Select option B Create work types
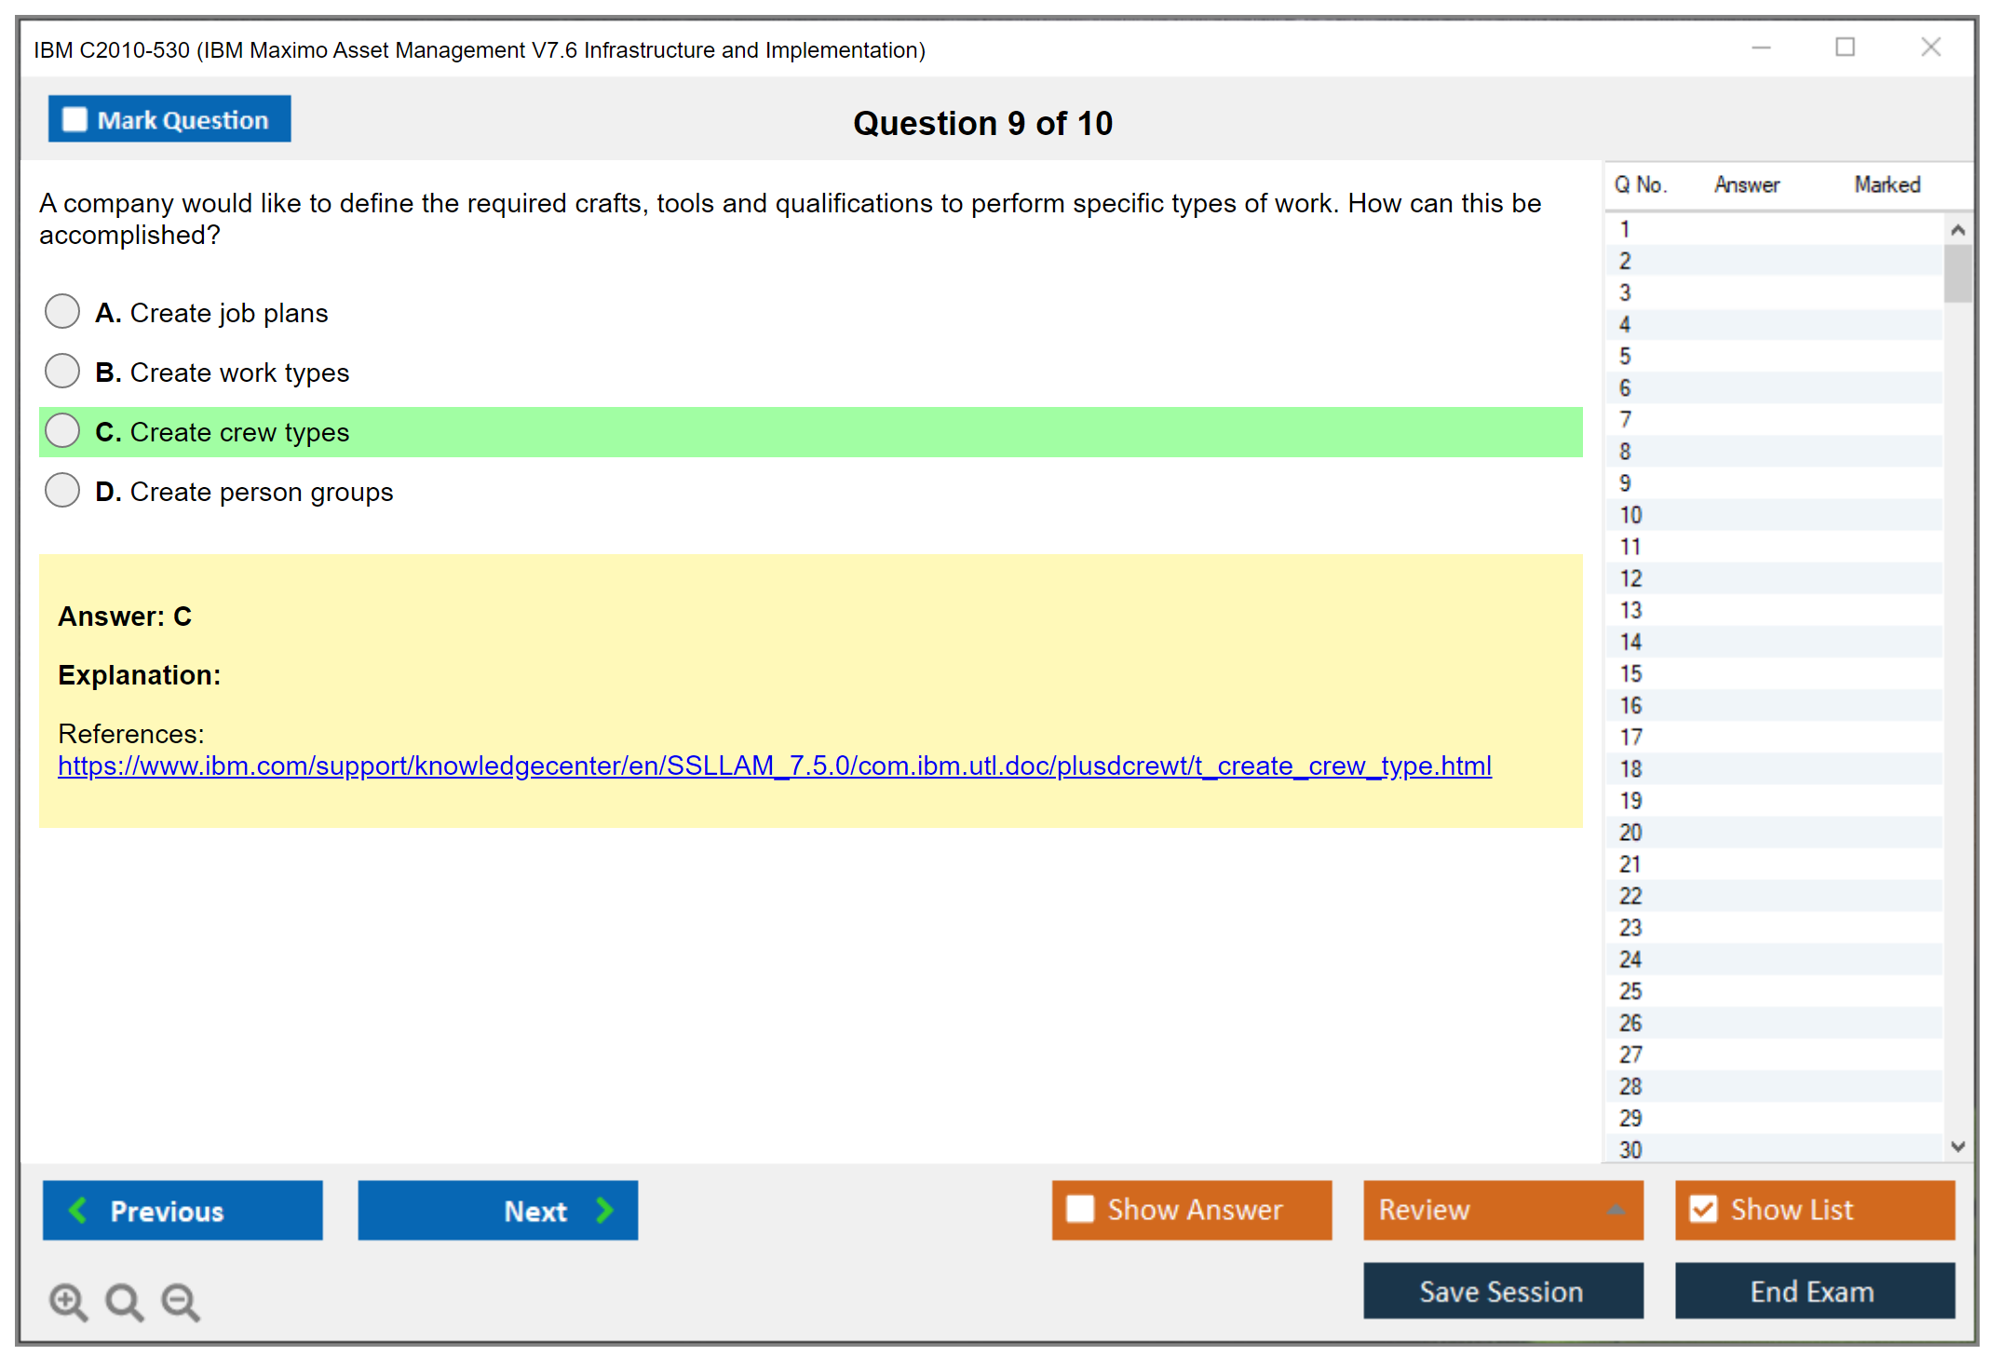This screenshot has width=2002, height=1369. click(x=62, y=372)
